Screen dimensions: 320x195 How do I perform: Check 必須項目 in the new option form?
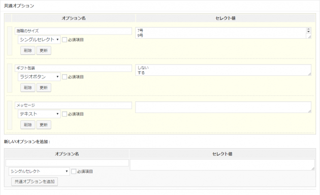pyautogui.click(x=74, y=171)
